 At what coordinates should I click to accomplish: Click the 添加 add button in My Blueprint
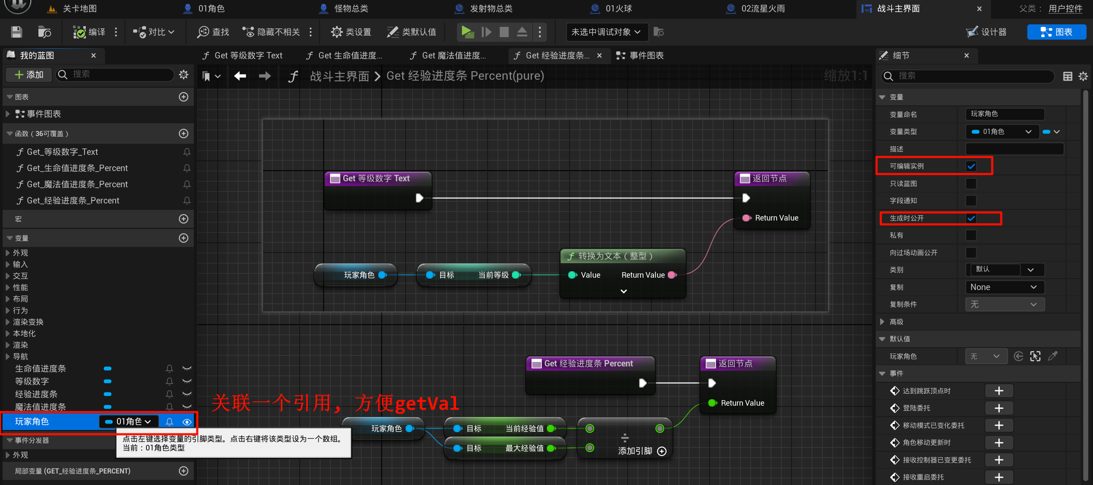(29, 75)
